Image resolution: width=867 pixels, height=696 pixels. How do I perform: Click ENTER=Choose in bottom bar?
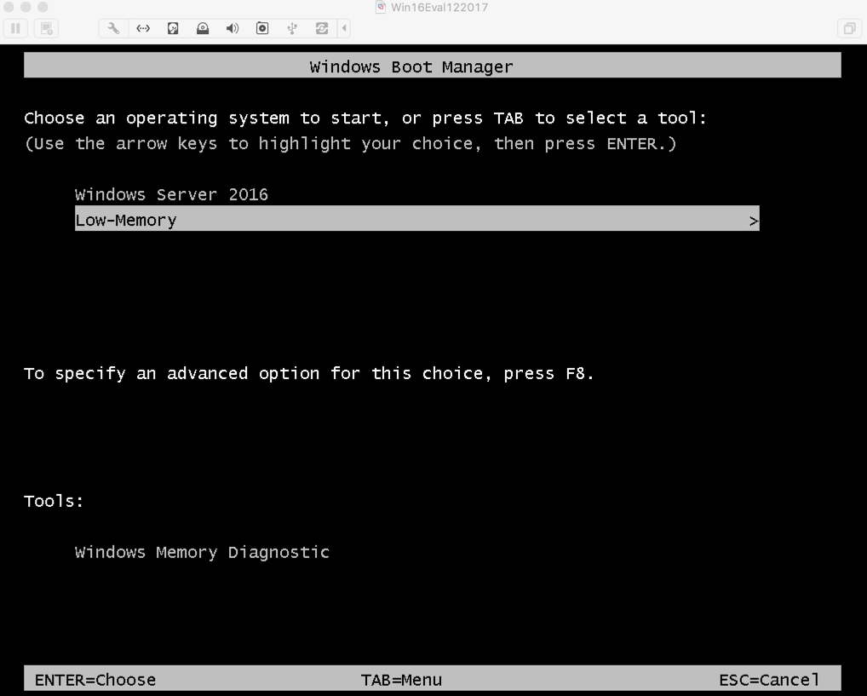click(95, 680)
